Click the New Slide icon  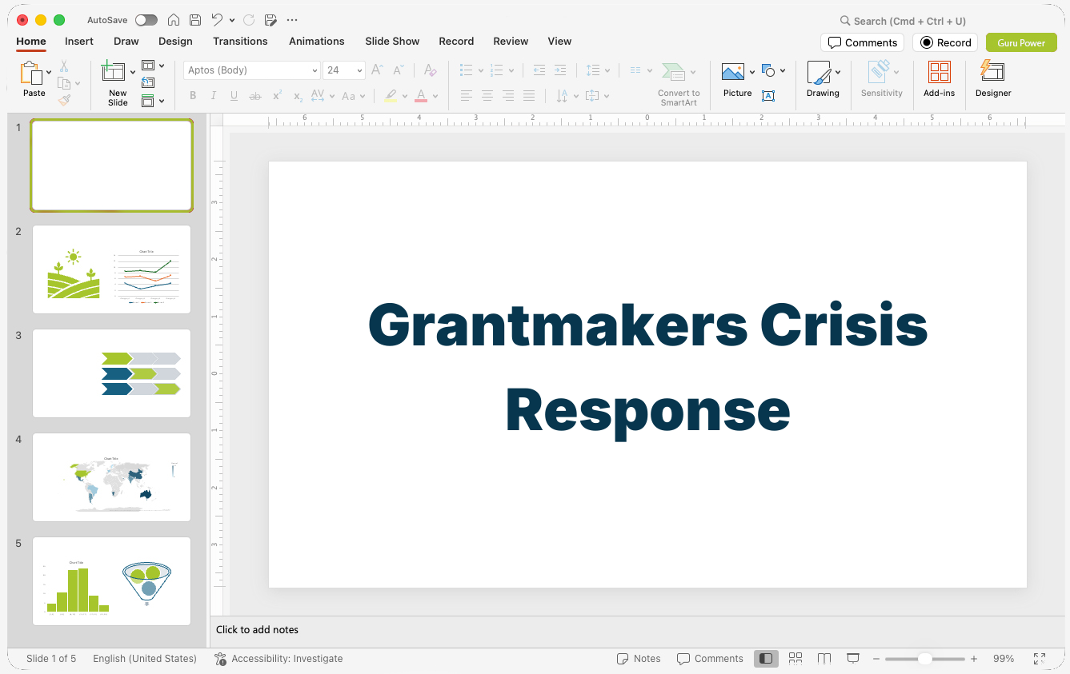click(x=114, y=72)
